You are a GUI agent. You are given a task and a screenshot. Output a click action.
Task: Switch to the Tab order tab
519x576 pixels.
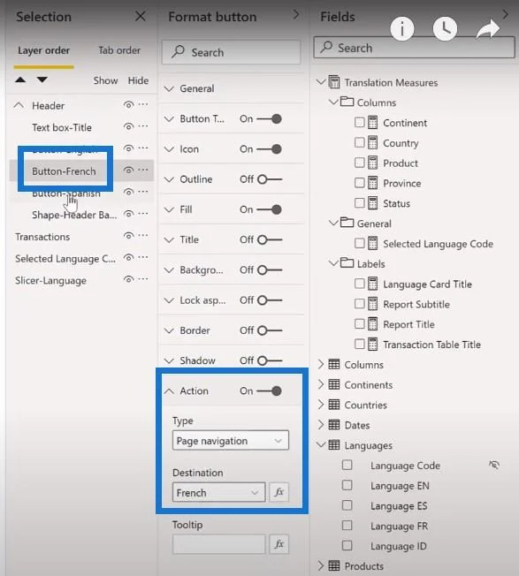tap(119, 50)
